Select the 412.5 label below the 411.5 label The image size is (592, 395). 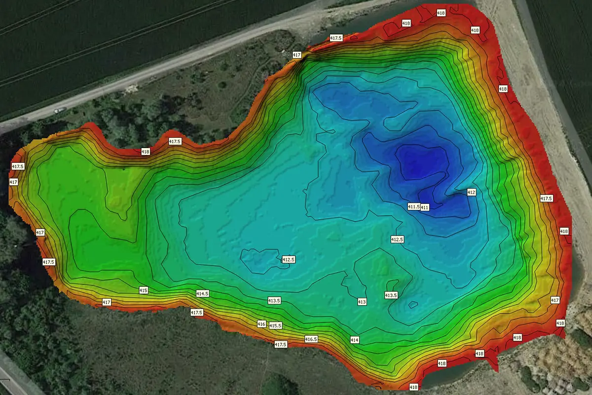pyautogui.click(x=397, y=239)
